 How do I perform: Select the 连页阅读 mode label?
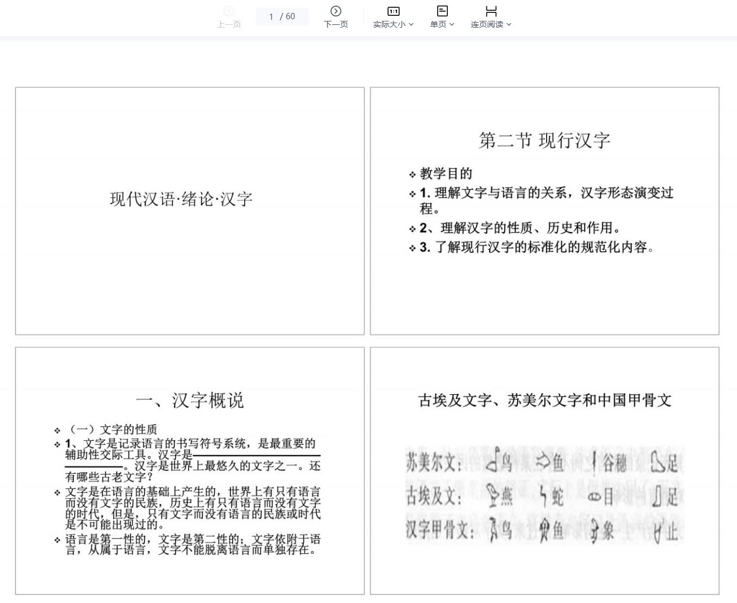(x=487, y=24)
